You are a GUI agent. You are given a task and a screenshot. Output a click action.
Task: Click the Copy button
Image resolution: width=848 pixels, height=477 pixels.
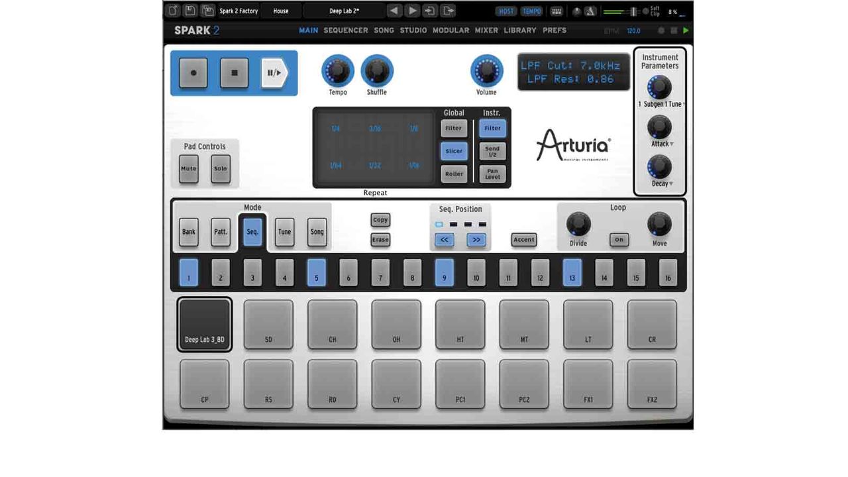click(x=380, y=220)
